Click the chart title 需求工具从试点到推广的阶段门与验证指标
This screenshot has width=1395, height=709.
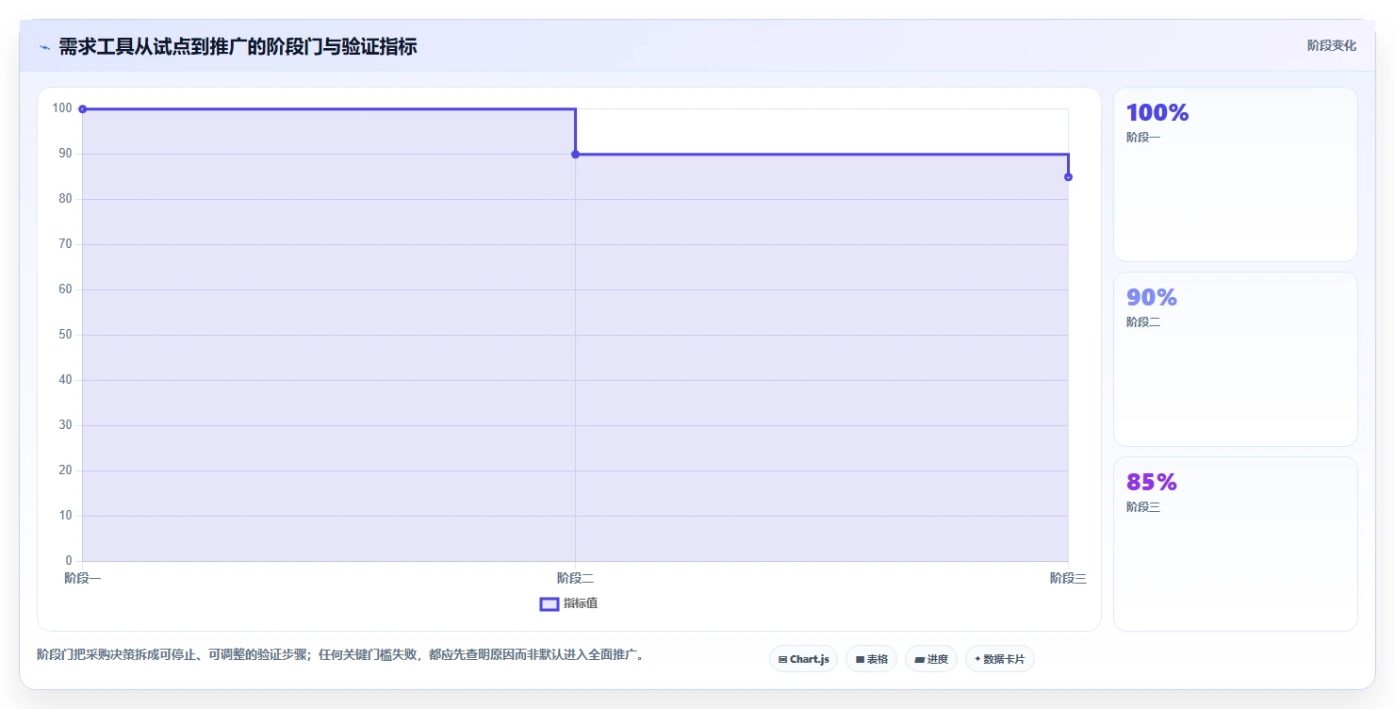pos(238,46)
